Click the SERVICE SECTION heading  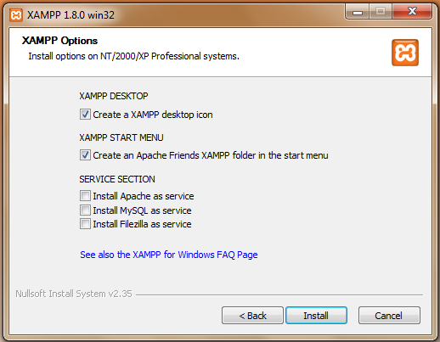117,179
